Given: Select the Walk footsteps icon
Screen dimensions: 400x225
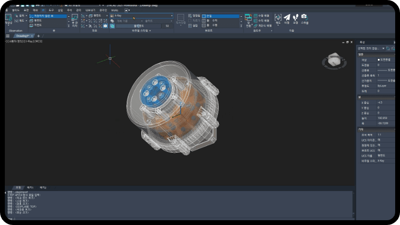Looking at the screenshot, I should [295, 17].
